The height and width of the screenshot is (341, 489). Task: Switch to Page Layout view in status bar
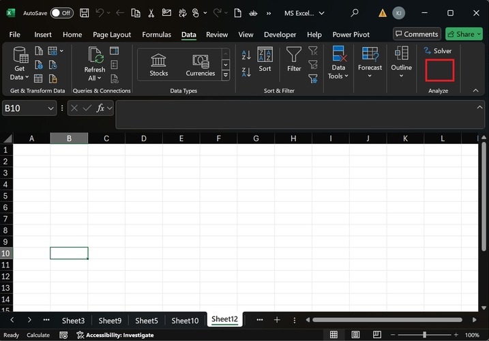tap(354, 335)
